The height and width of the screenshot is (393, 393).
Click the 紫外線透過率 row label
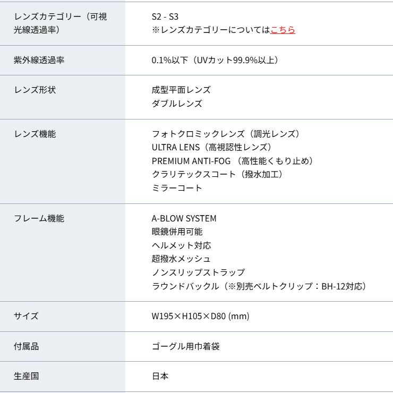coord(39,60)
